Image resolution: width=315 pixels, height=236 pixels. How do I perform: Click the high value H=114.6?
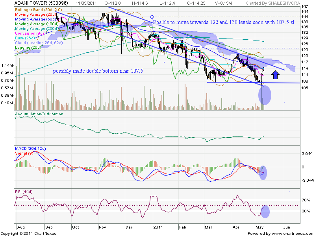(140, 3)
